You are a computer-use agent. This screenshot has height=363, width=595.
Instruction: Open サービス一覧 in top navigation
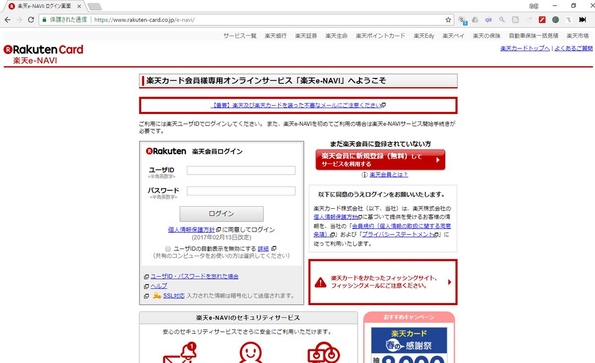pos(240,36)
